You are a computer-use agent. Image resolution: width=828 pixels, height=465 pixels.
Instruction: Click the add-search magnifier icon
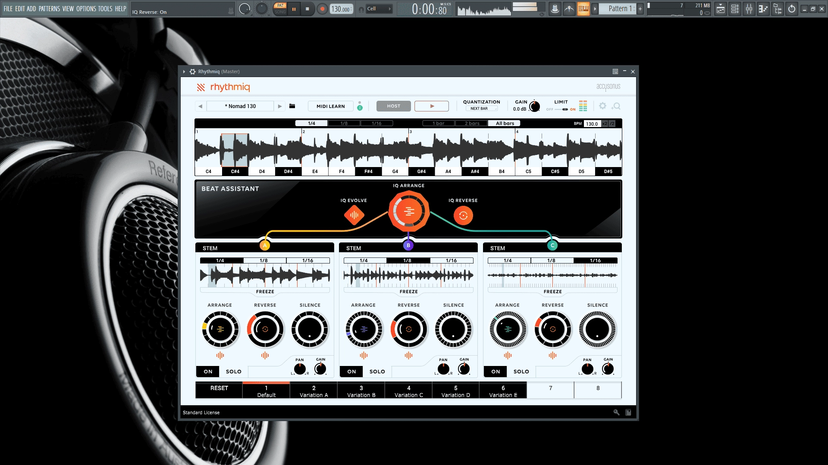(616, 106)
